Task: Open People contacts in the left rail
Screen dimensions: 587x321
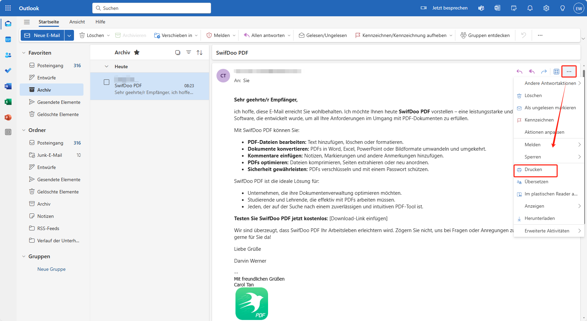Action: click(x=8, y=55)
